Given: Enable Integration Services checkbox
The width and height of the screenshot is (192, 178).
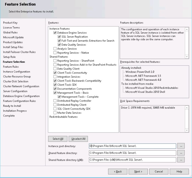Looking at the screenshot, I should click(55, 77).
